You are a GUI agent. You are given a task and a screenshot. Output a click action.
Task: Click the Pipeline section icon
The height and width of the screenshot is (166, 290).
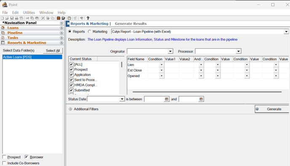pos(3,33)
